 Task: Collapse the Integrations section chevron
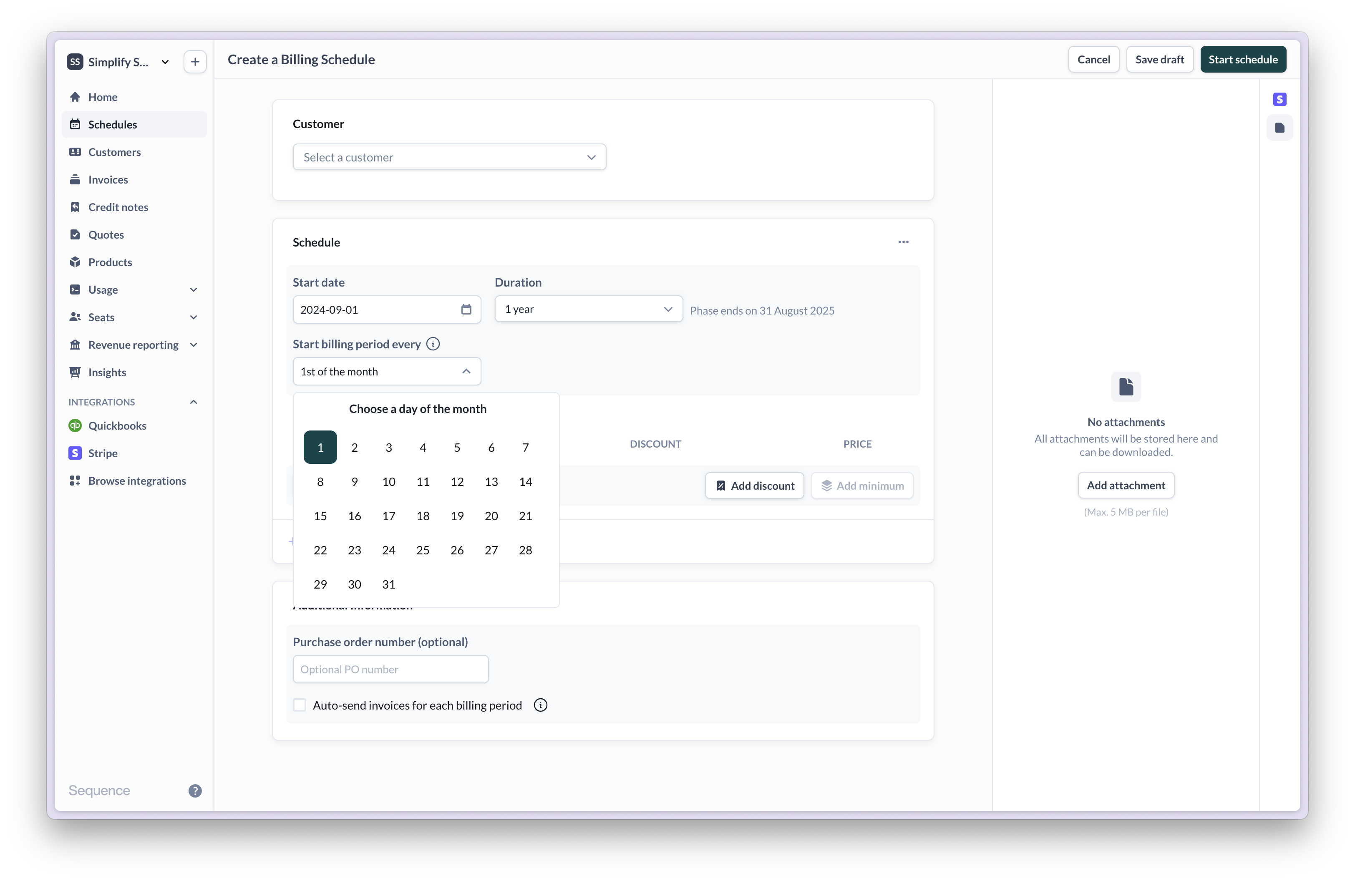coord(194,402)
